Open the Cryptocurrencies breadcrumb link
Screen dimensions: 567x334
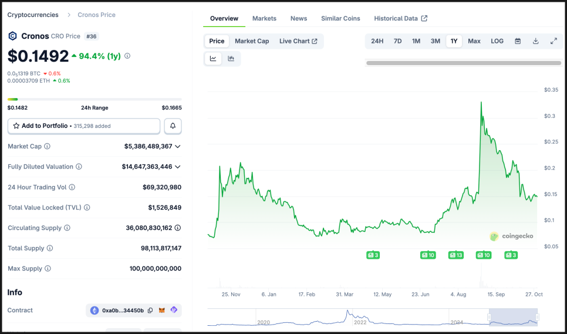click(x=33, y=15)
